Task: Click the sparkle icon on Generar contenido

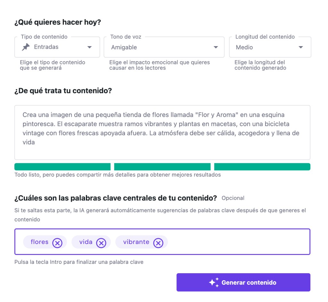Action: (x=214, y=282)
